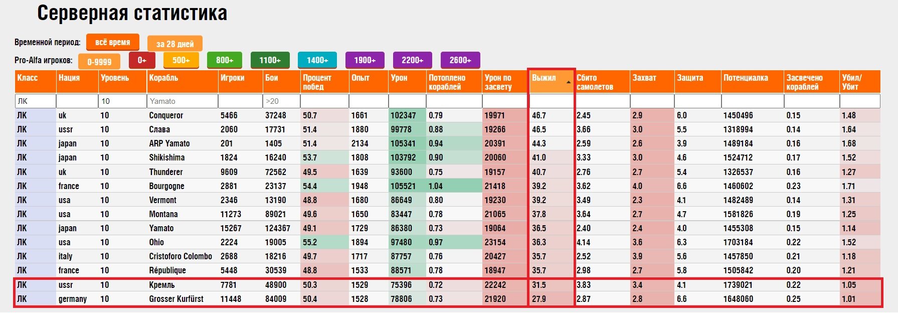Viewport: 898px width, 325px height.
Task: Sort table by Опыт column
Action: point(369,82)
